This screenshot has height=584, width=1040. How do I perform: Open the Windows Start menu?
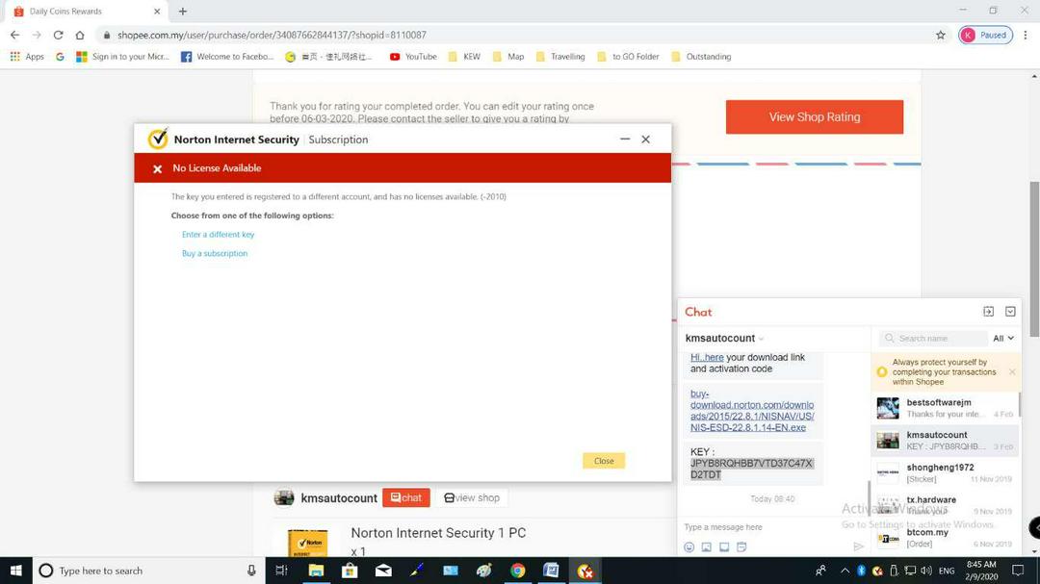pos(16,571)
